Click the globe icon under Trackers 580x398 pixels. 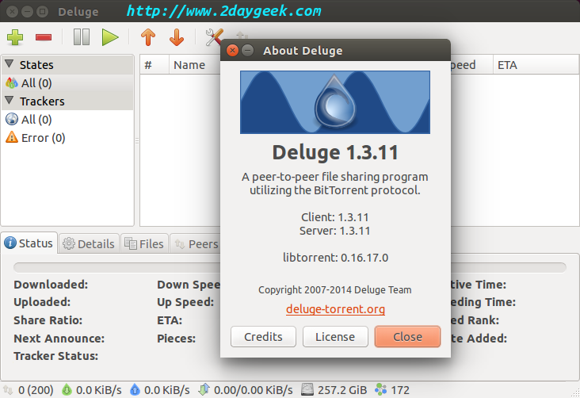(12, 119)
